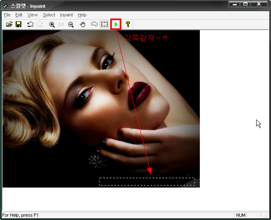Expand the Inpaint menu
This screenshot has width=271, height=220.
[67, 15]
